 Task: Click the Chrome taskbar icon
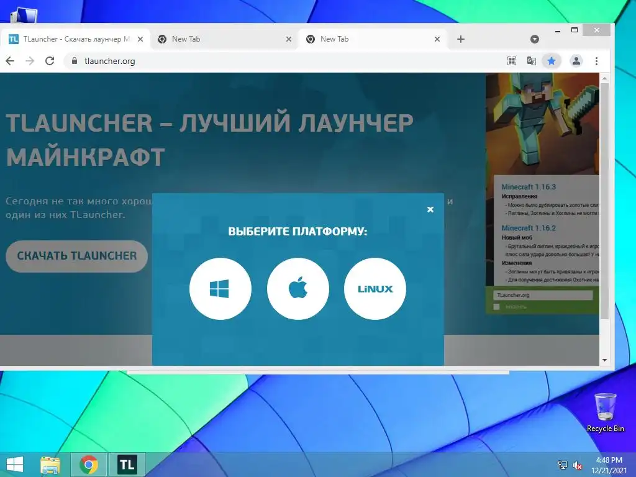89,465
